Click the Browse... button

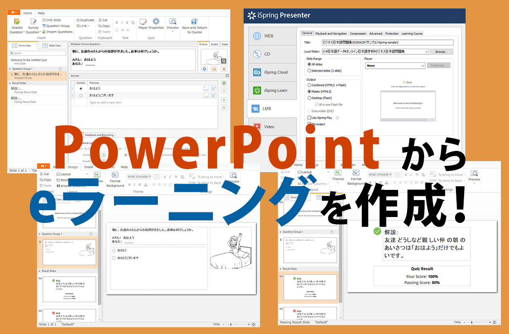click(x=442, y=52)
